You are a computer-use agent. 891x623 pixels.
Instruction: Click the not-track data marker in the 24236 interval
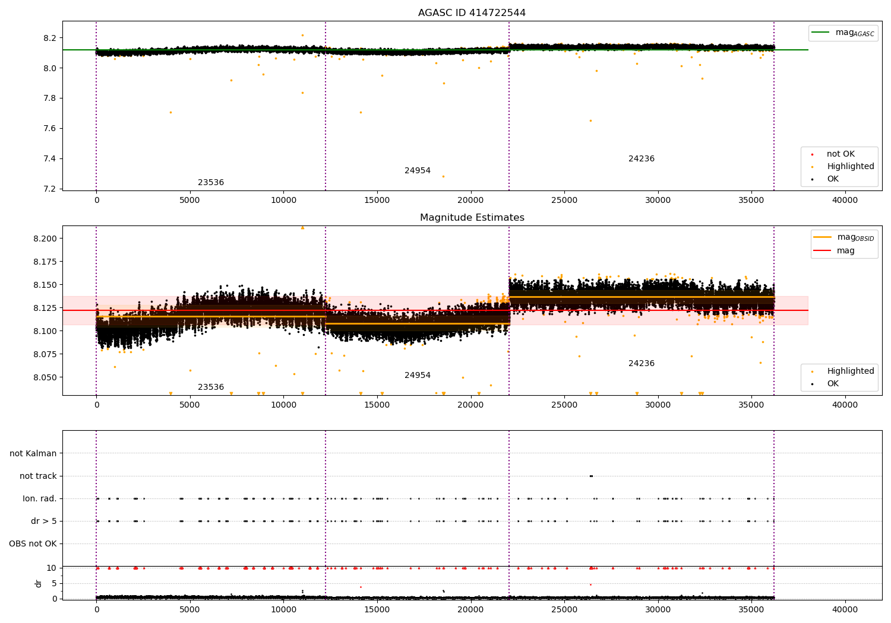(x=591, y=476)
